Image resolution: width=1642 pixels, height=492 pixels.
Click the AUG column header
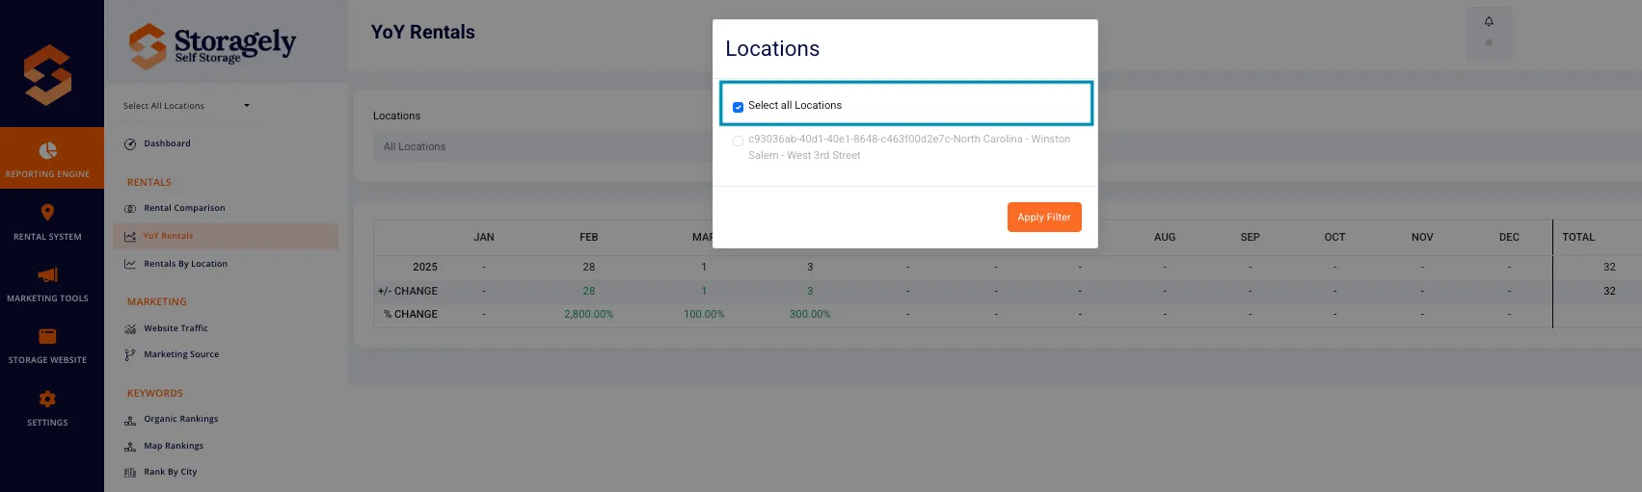coord(1165,237)
